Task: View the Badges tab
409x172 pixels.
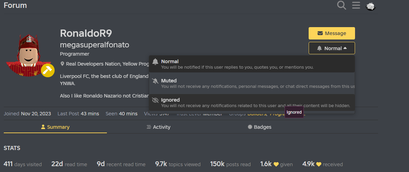Action: (x=259, y=127)
